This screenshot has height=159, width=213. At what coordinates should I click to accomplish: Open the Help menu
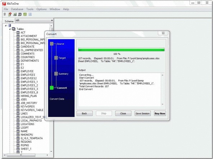[66, 9]
